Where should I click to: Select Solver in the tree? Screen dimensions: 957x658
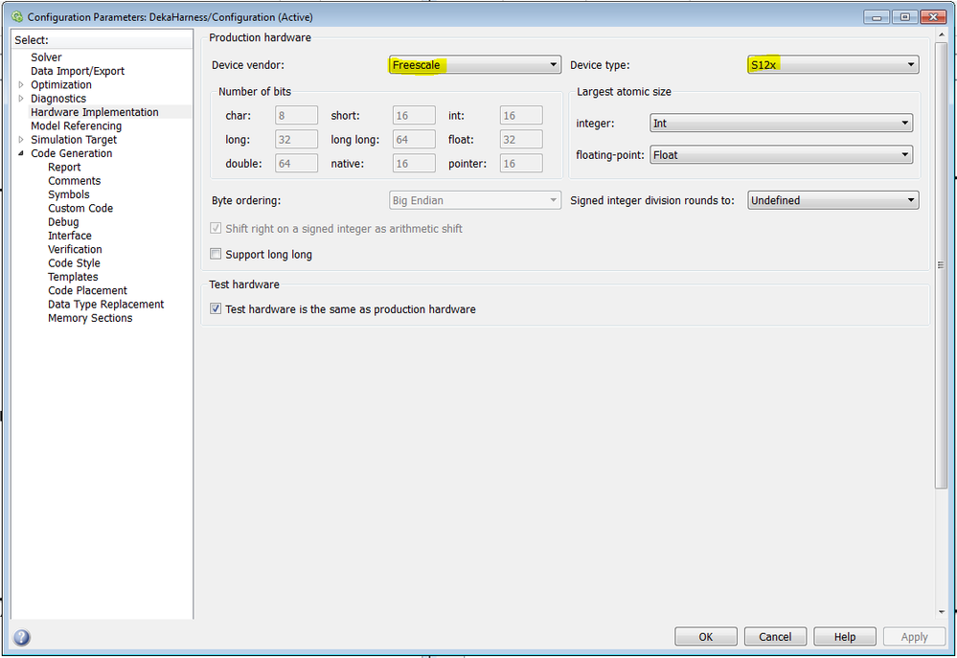(x=46, y=57)
